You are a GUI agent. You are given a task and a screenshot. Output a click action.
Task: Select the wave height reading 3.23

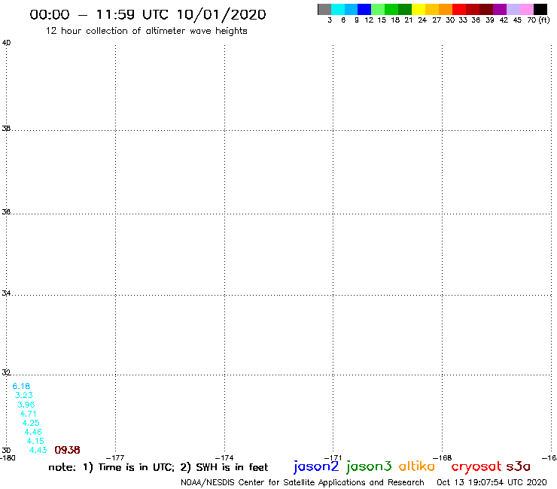pyautogui.click(x=24, y=395)
